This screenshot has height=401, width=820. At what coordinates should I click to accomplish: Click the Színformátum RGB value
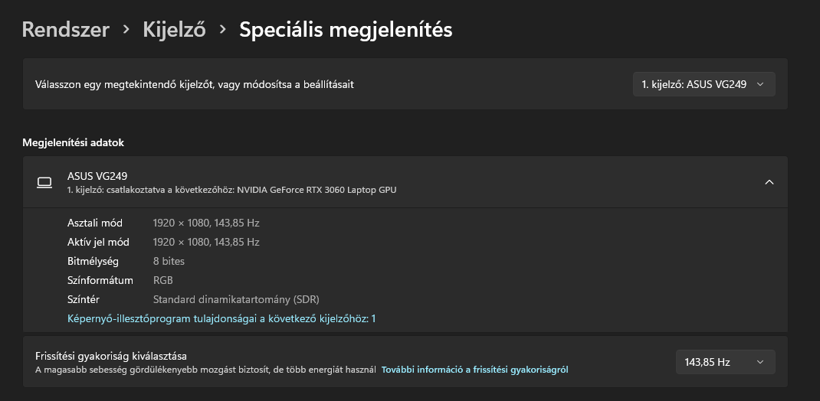(162, 280)
